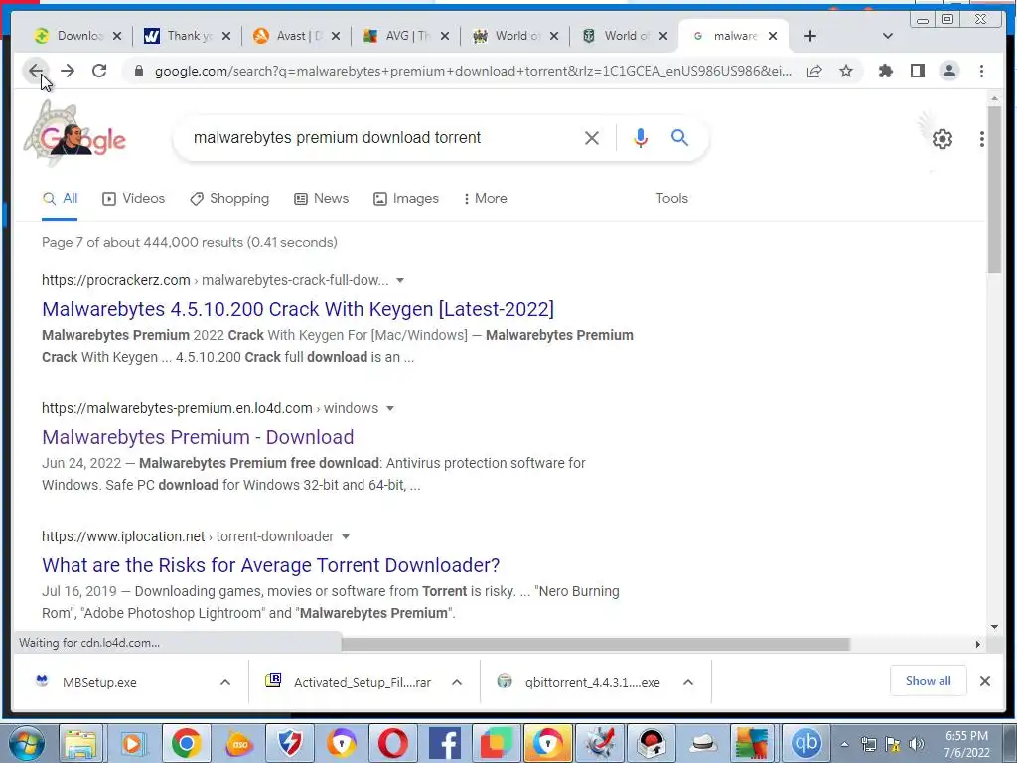
Task: Open the tab search chevron
Action: [888, 36]
